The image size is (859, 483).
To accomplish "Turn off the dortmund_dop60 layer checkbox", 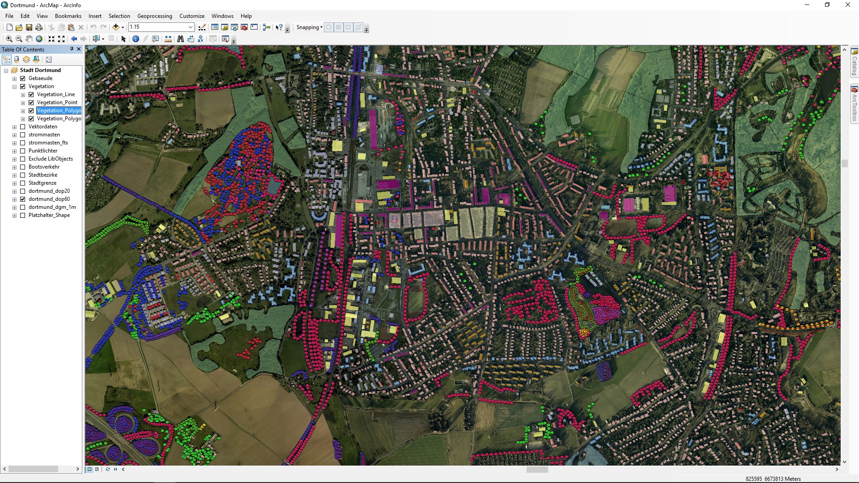I will (x=23, y=199).
